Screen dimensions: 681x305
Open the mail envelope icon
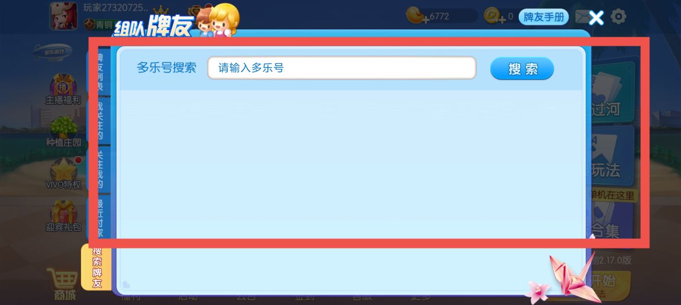pos(582,17)
